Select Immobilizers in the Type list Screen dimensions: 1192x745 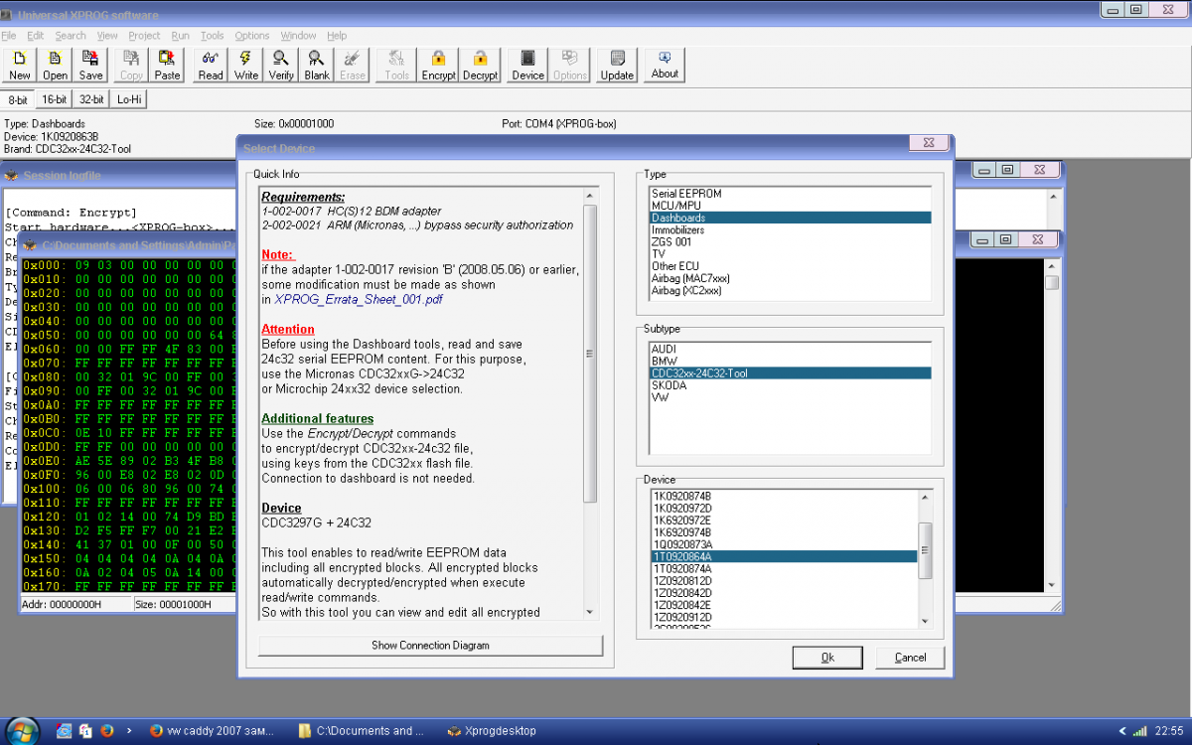[678, 229]
